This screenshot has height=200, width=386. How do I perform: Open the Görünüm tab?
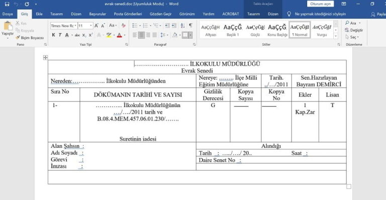point(187,14)
